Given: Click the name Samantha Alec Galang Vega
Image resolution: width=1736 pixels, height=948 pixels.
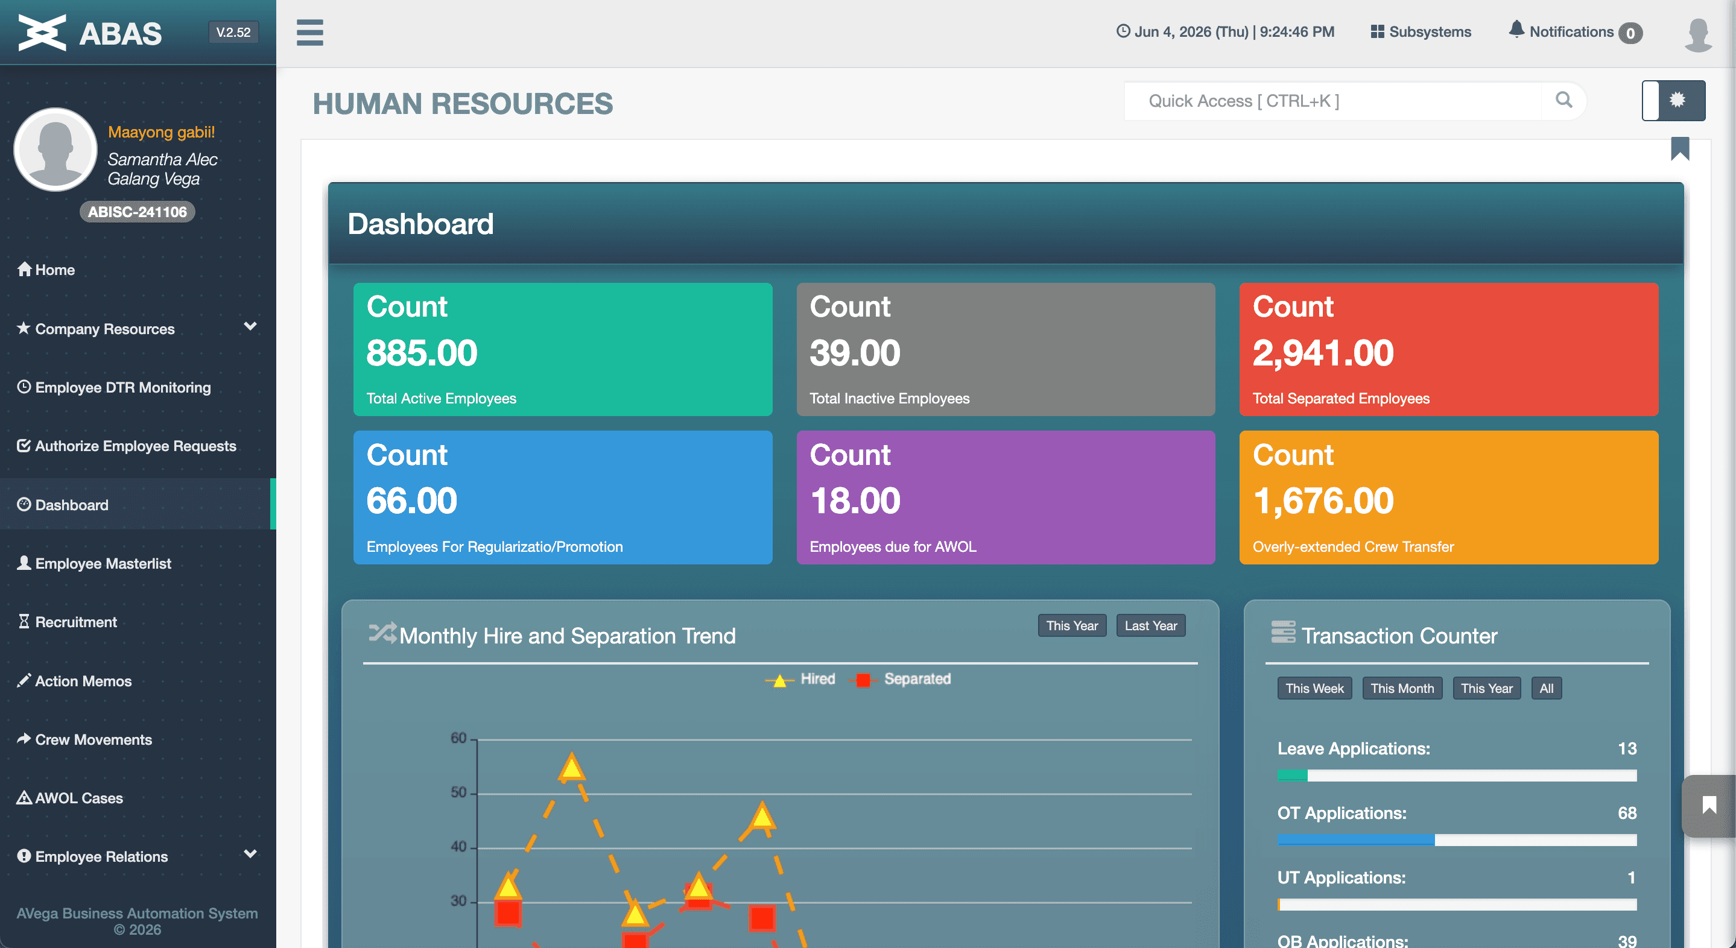Looking at the screenshot, I should tap(162, 168).
